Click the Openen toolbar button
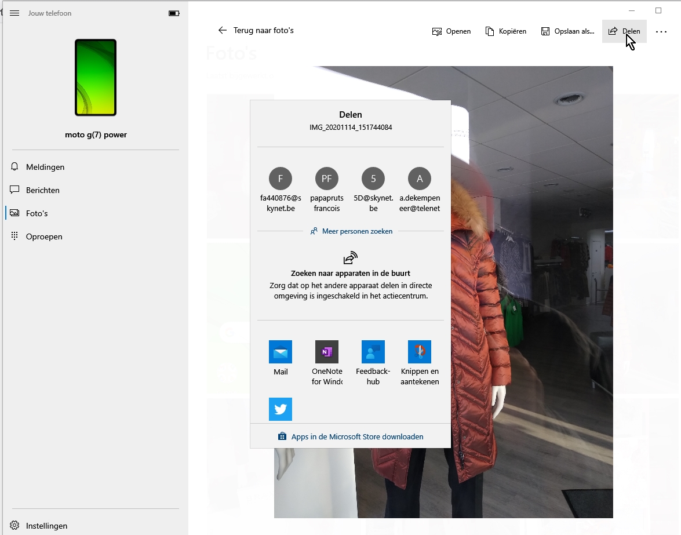The height and width of the screenshot is (535, 681). coord(451,31)
